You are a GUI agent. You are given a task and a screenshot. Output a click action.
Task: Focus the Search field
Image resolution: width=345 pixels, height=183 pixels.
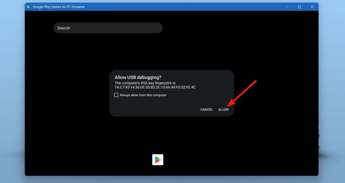[108, 28]
